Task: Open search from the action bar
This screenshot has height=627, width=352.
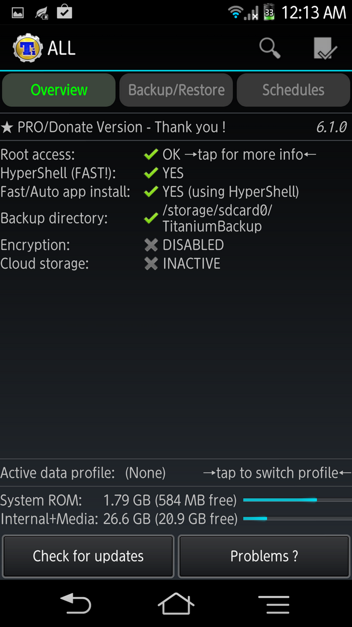Action: [x=269, y=48]
